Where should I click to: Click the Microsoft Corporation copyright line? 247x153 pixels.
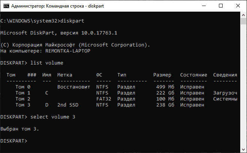75,45
